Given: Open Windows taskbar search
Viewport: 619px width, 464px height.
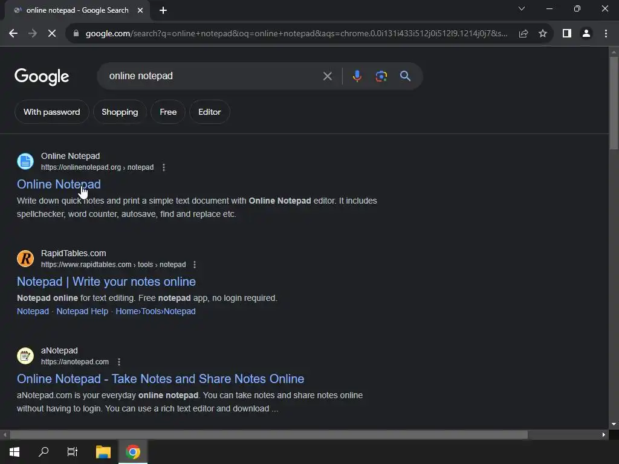Looking at the screenshot, I should (44, 452).
